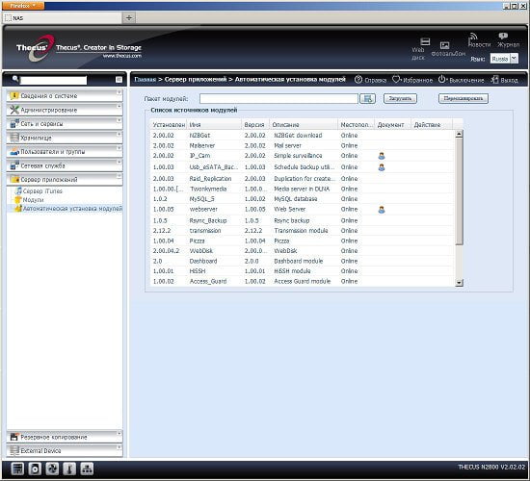Open the Фотоальбом photo album icon
The height and width of the screenshot is (481, 530).
[x=444, y=45]
